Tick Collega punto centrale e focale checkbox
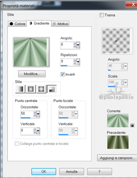This screenshot has height=178, width=137. click(17, 144)
